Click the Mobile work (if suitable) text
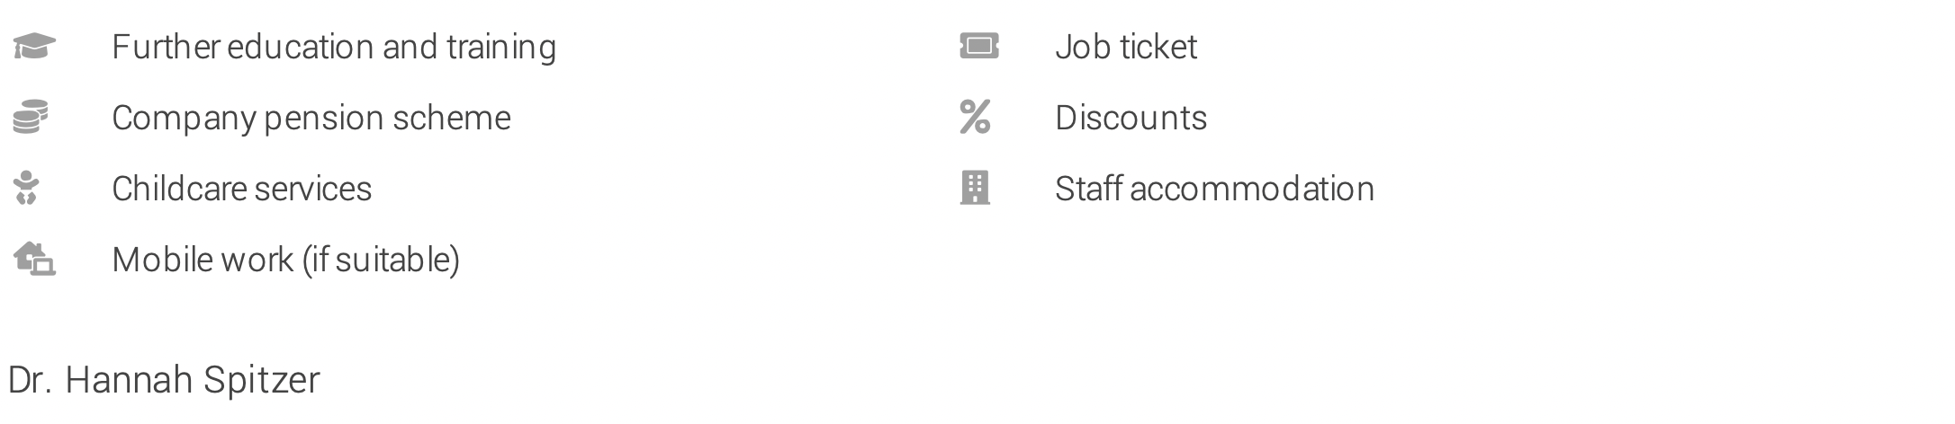 tap(286, 260)
